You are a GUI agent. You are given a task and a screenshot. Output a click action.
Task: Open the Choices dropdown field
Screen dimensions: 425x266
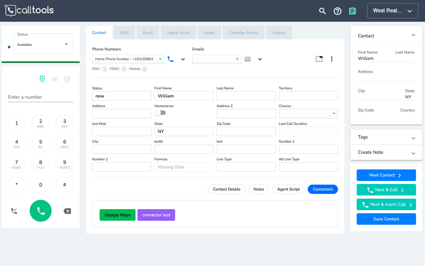pyautogui.click(x=308, y=114)
